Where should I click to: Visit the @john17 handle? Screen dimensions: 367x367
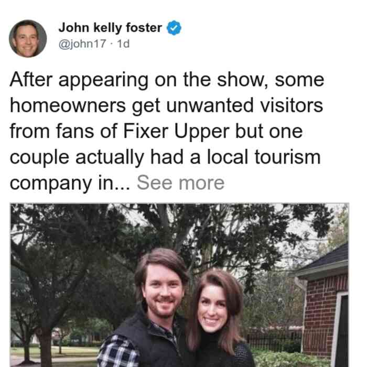(82, 44)
